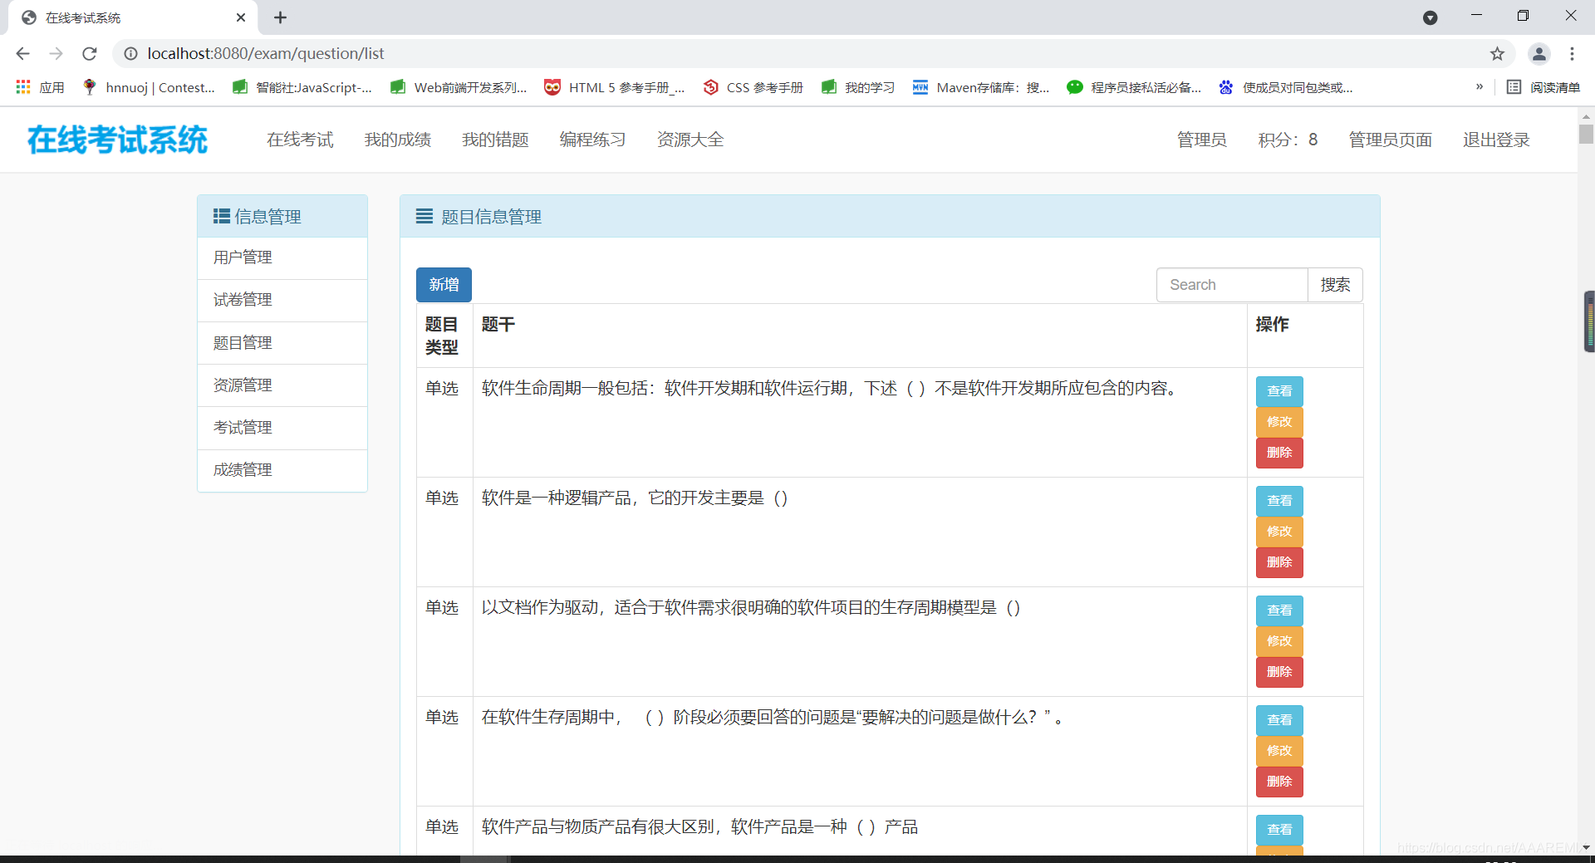
Task: Click the 新增 button to add a question
Action: pyautogui.click(x=444, y=285)
